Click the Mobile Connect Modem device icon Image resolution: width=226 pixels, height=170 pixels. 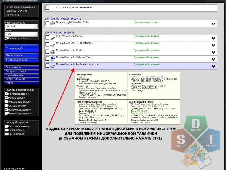point(53,52)
